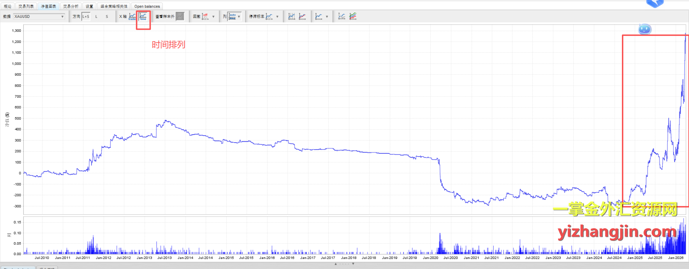Select L+S direction toggle
Image resolution: width=689 pixels, height=269 pixels.
(x=86, y=17)
